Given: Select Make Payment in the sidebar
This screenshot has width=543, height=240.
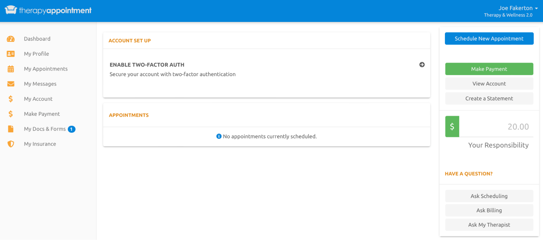Looking at the screenshot, I should (42, 114).
